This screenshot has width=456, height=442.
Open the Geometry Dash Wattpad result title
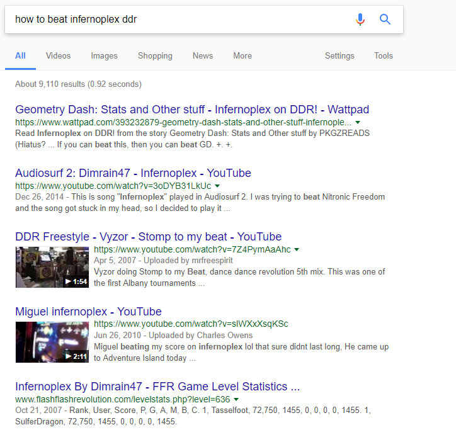point(192,110)
